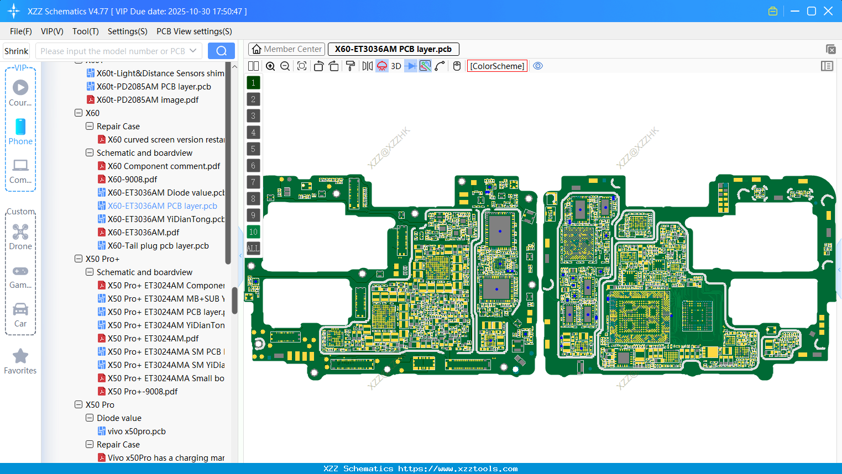Open the ColorScheme picker
Viewport: 842px width, 474px height.
coord(496,66)
